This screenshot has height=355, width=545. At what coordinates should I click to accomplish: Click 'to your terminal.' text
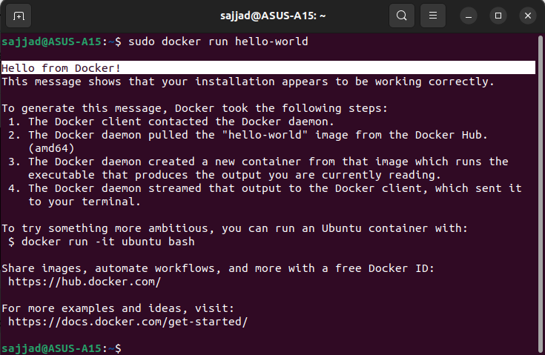[85, 202]
